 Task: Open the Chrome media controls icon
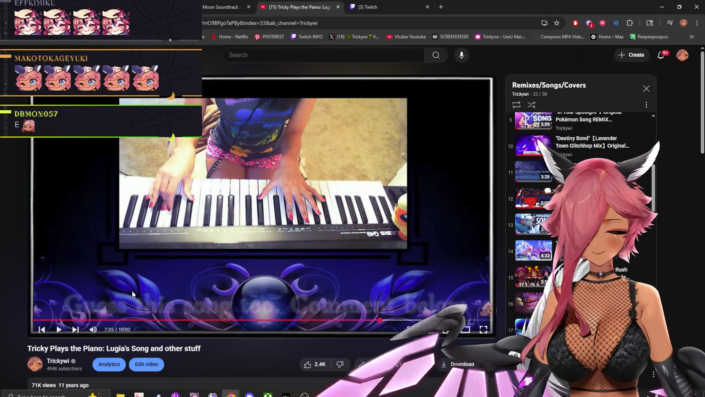pos(670,23)
